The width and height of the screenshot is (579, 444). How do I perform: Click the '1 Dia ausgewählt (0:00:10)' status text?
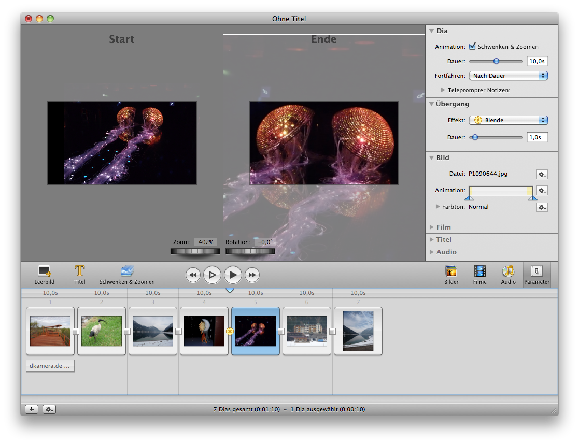tap(328, 409)
